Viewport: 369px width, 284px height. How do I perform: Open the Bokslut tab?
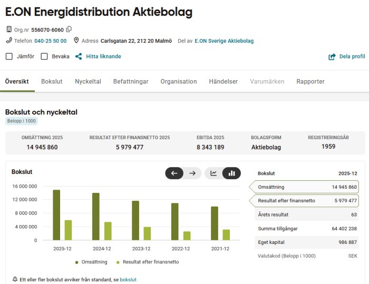(52, 82)
